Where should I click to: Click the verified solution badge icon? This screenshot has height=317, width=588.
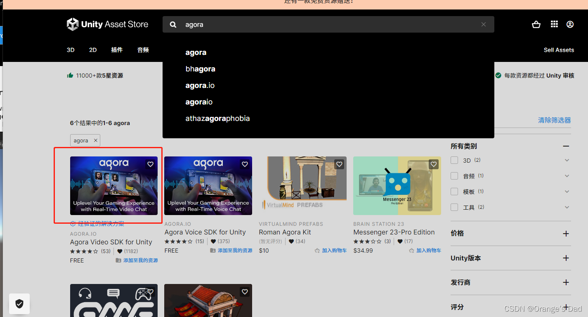(x=73, y=224)
